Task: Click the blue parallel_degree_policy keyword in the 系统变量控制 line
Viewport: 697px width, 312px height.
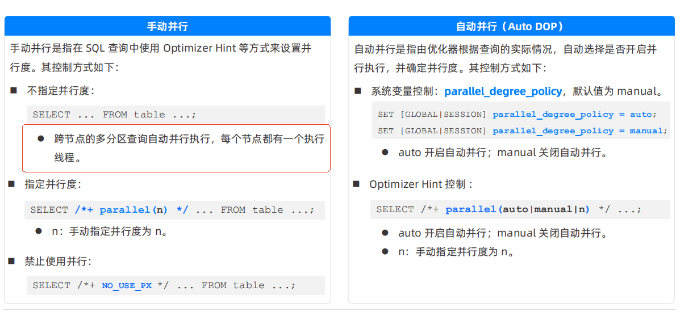Action: (503, 91)
